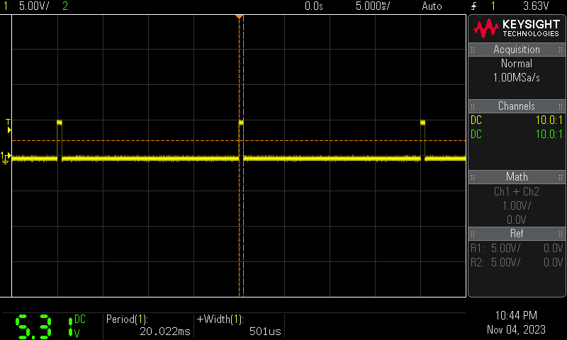Click the rising edge trigger slope icon
The image size is (567, 340).
(x=473, y=6)
